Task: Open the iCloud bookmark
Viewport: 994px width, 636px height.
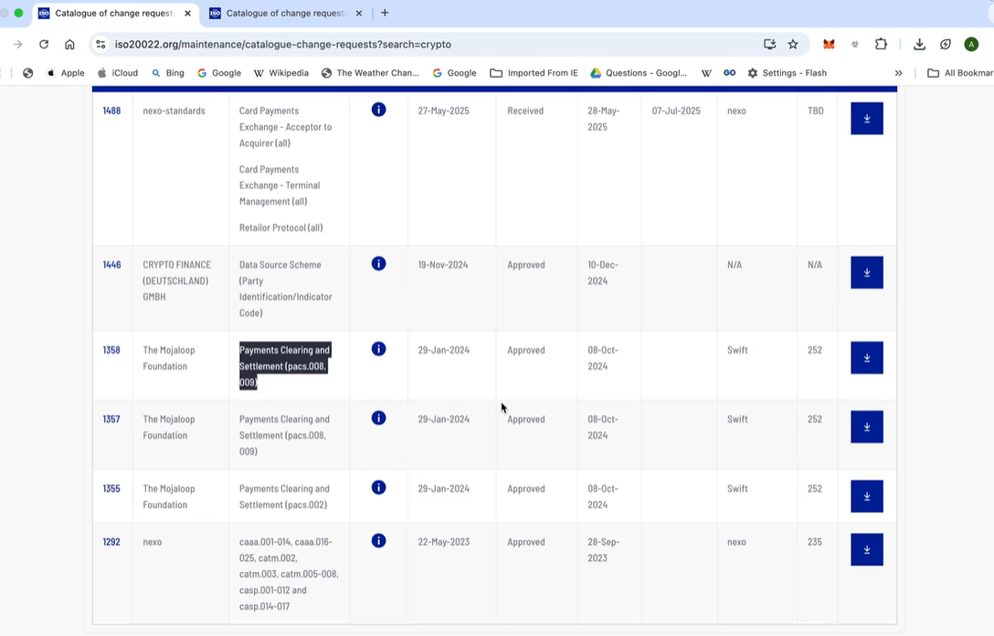Action: (x=118, y=73)
